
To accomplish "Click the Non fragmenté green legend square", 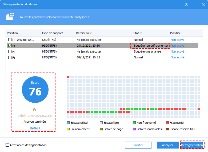I will (134, 123).
